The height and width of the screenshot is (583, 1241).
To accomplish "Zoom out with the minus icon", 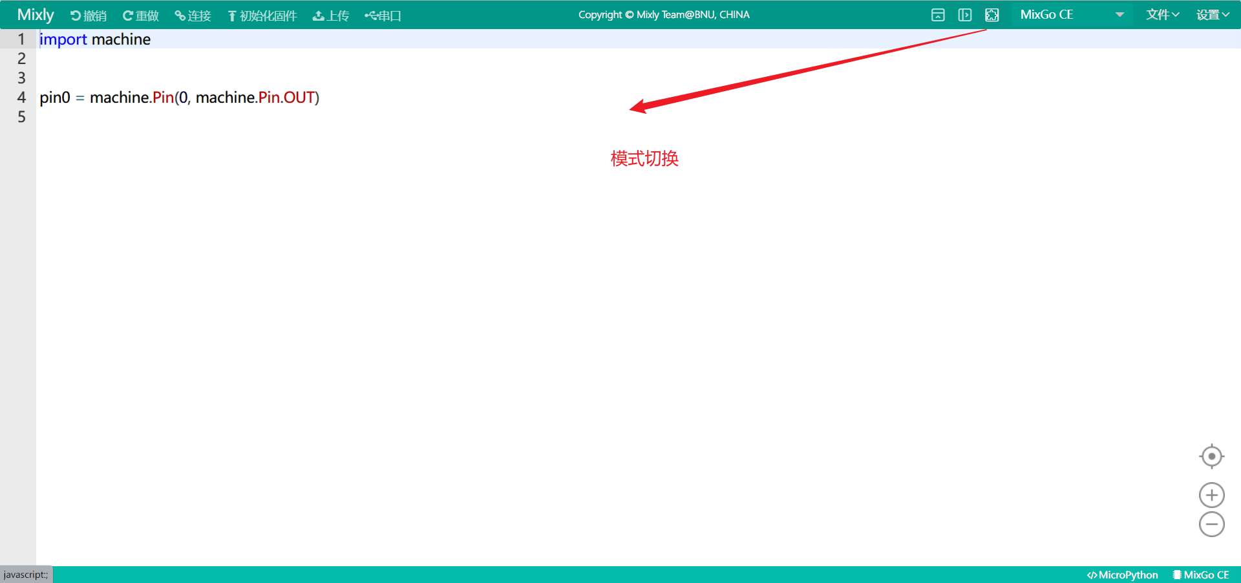I will (x=1212, y=524).
